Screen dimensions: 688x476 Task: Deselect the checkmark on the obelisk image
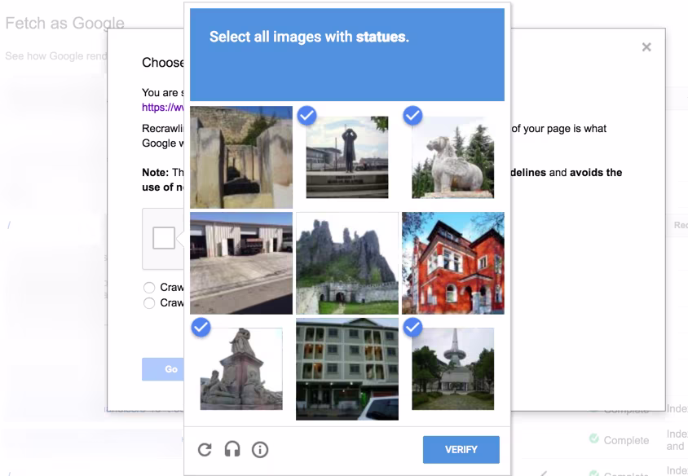(412, 328)
